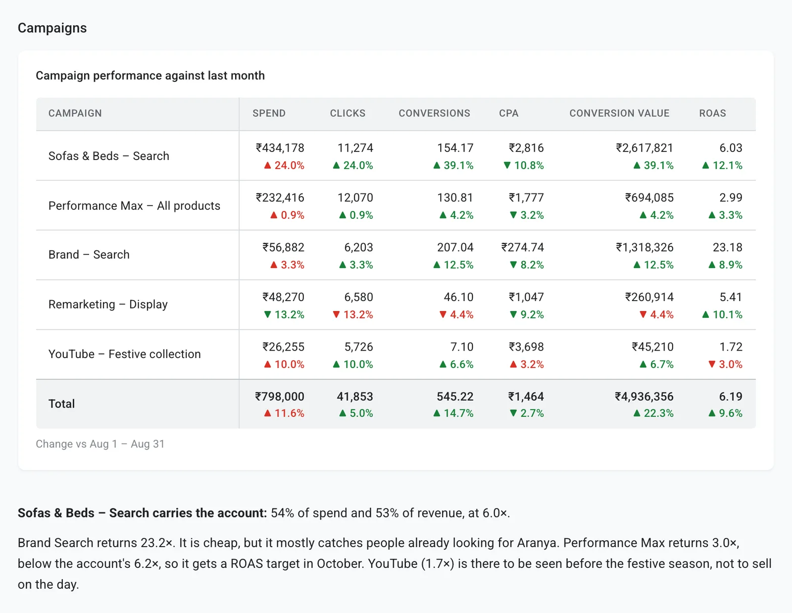Select the ₹434,178 spend value

click(x=280, y=148)
